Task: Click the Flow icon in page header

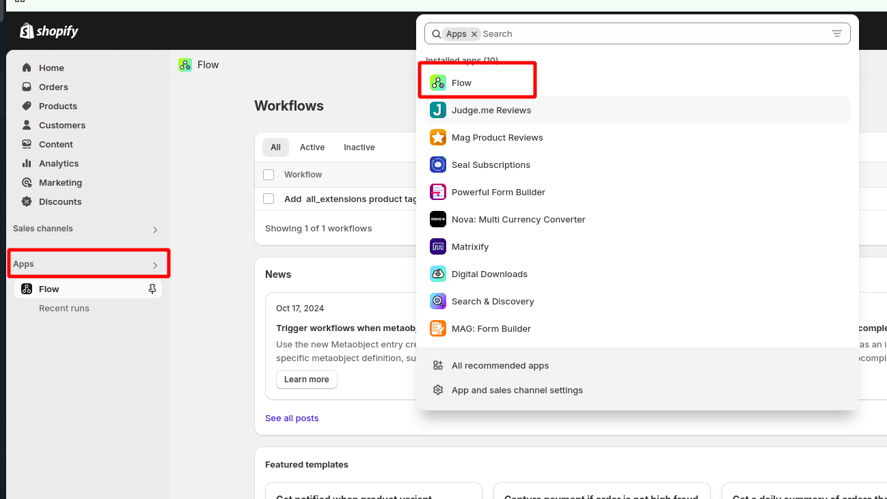Action: coord(185,65)
